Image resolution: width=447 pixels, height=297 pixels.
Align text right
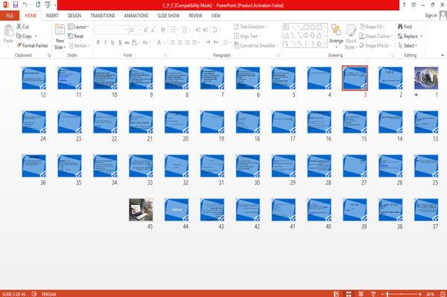coord(187,42)
